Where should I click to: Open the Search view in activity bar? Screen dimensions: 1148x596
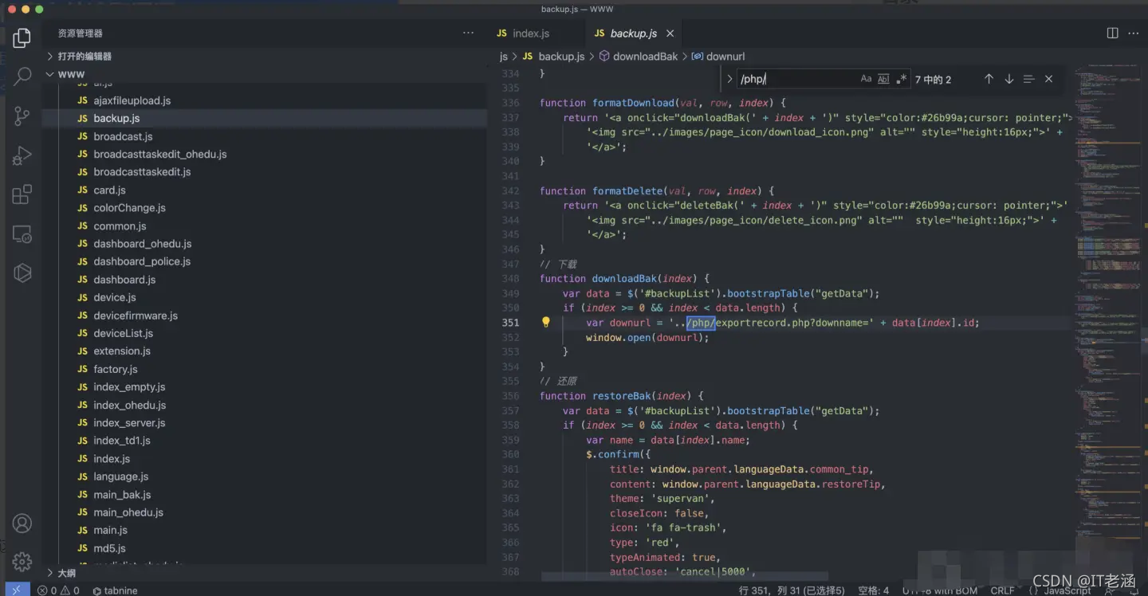coord(22,76)
